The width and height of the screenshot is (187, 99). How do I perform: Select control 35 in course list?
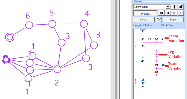(143, 46)
